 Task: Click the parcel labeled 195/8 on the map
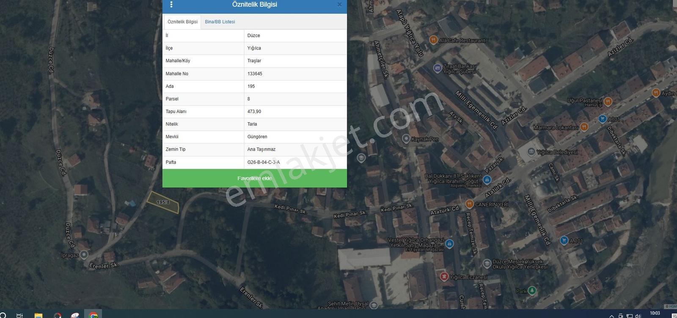162,202
